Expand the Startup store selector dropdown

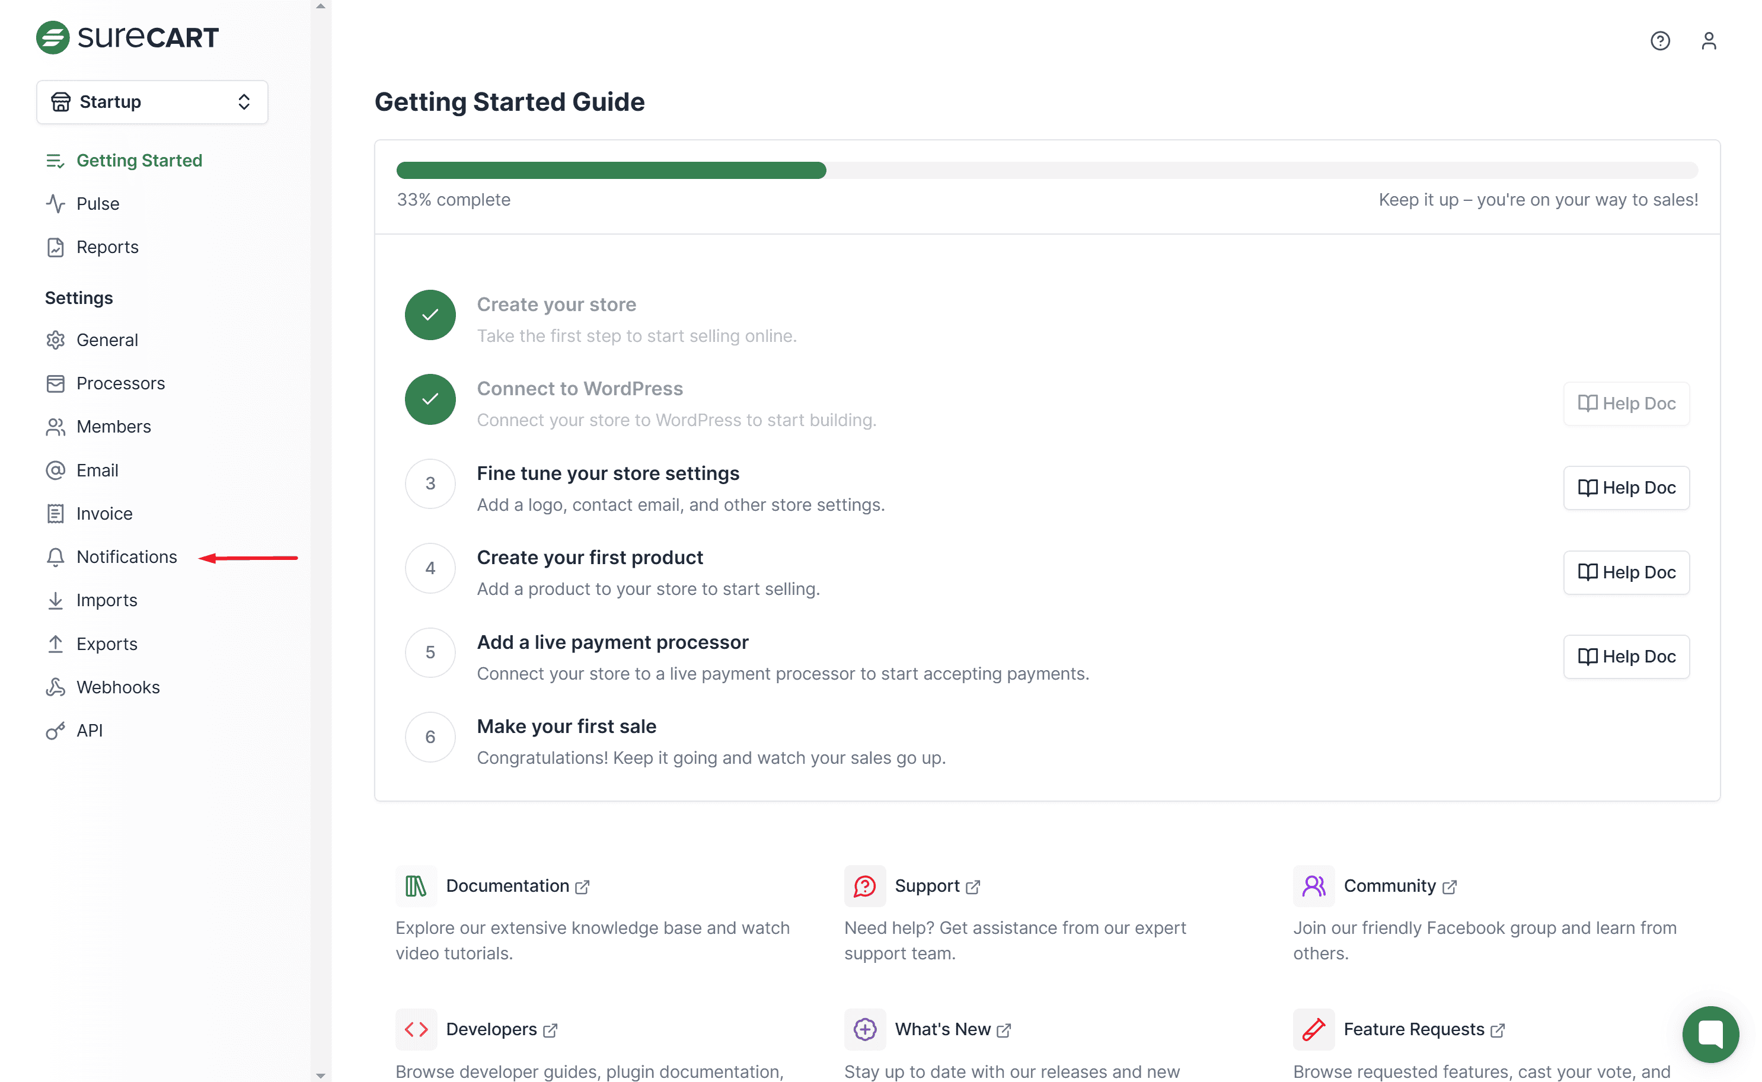click(152, 103)
